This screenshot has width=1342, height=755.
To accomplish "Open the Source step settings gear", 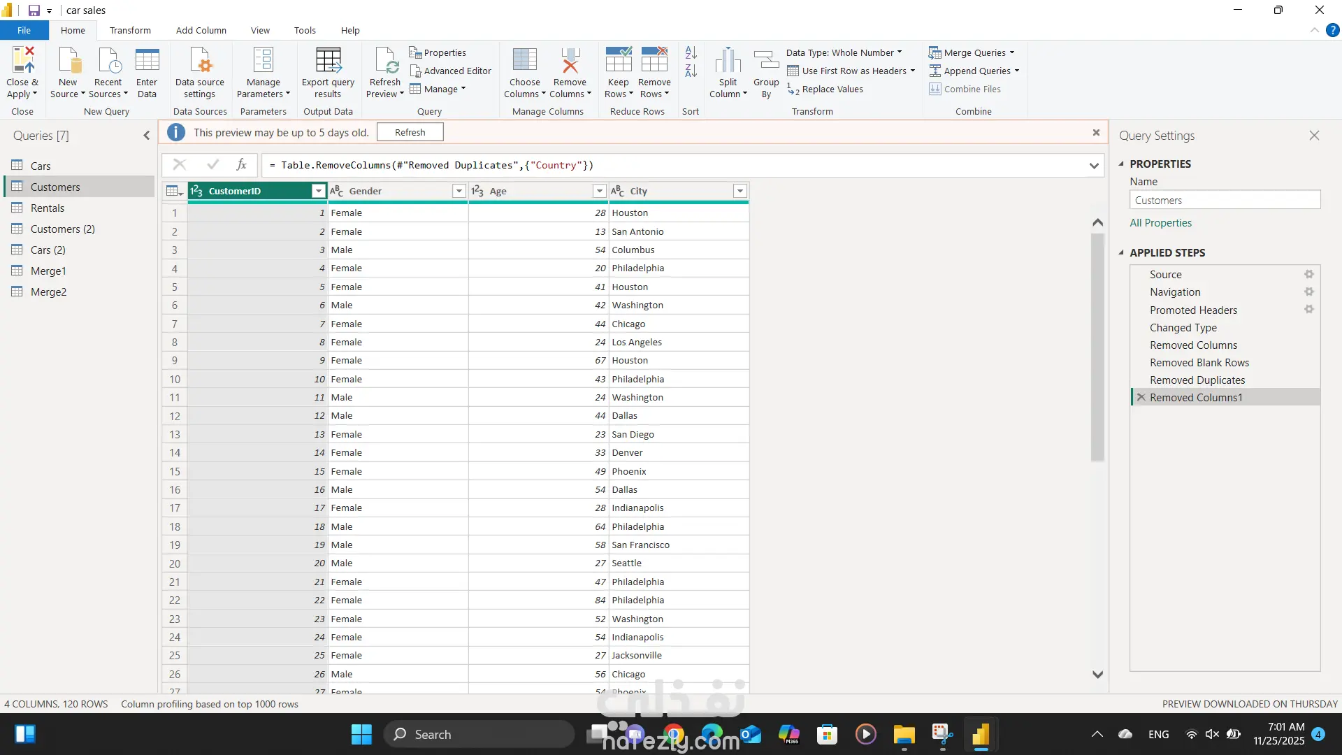I will click(x=1309, y=275).
